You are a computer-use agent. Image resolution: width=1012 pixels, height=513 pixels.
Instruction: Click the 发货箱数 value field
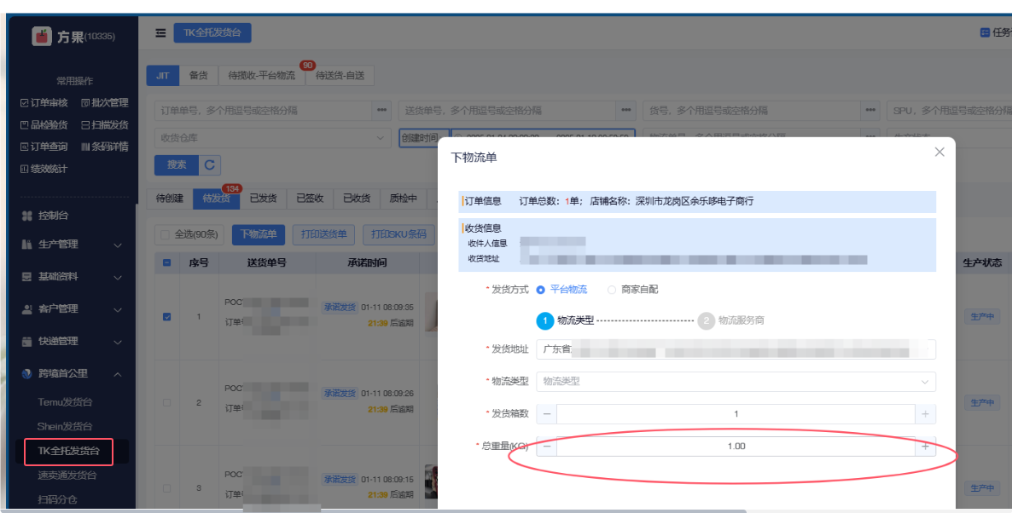(x=736, y=414)
